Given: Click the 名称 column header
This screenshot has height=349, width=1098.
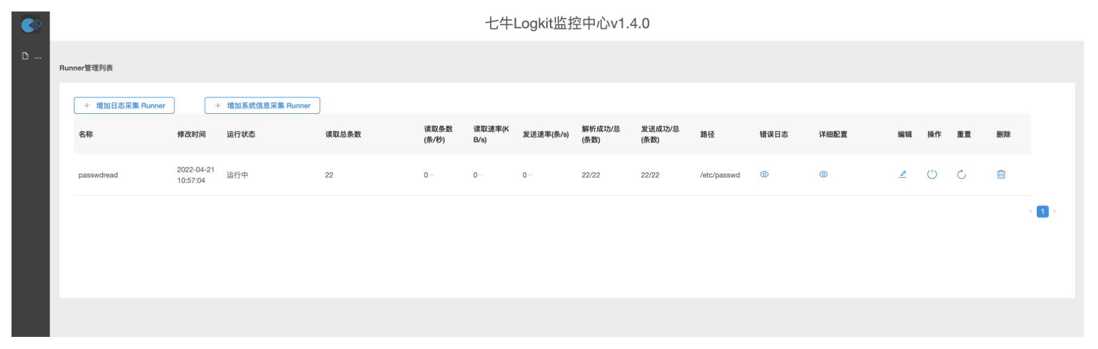Looking at the screenshot, I should 86,134.
